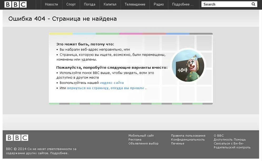Image resolution: width=262 pixels, height=161 pixels.
Task: Click the line Вы набрали веб-адрес неправильно, или
Action: 95,50
